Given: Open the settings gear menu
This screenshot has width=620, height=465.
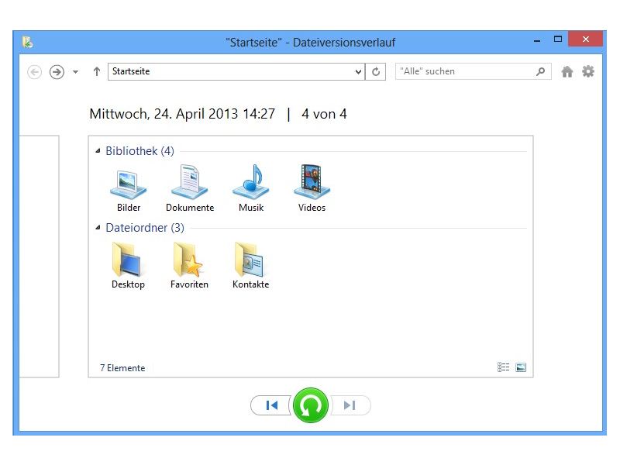Looking at the screenshot, I should click(588, 71).
